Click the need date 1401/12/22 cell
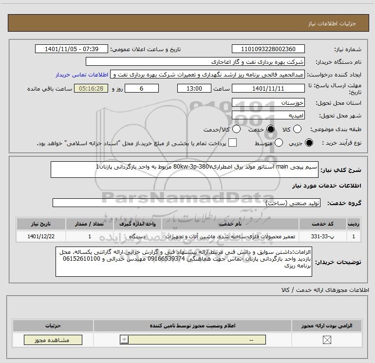The image size is (375, 363). (41, 236)
